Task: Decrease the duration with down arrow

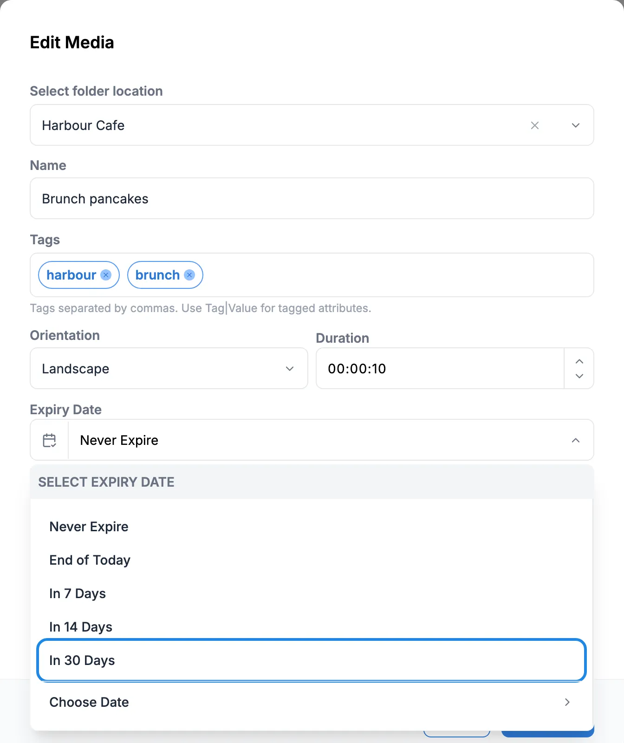Action: click(x=579, y=376)
